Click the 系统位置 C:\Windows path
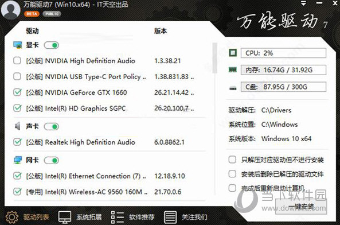 click(x=279, y=125)
